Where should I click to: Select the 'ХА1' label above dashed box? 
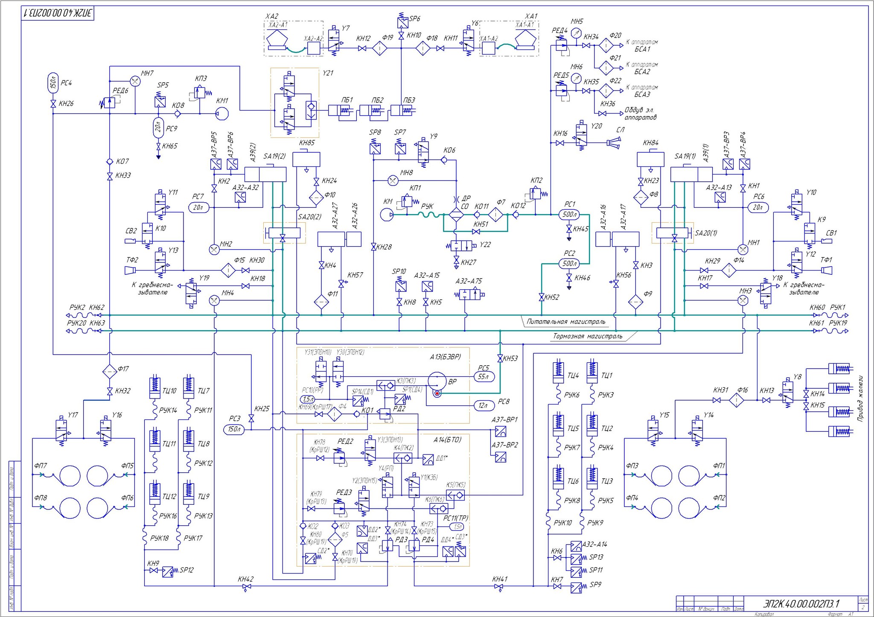[x=531, y=16]
